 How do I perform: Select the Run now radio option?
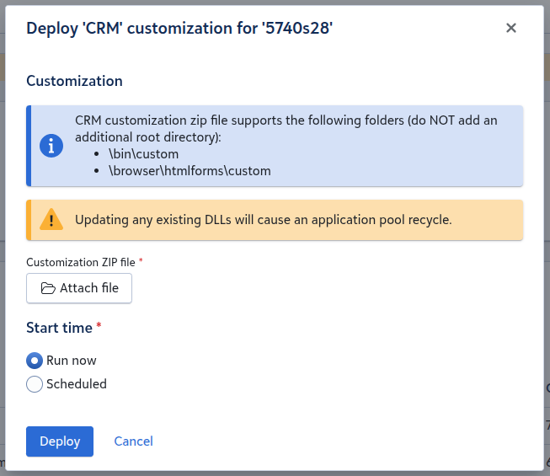35,361
